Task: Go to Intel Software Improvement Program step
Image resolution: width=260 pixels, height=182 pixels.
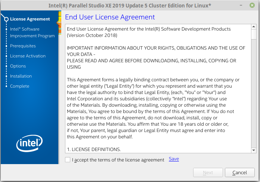Action: point(32,32)
